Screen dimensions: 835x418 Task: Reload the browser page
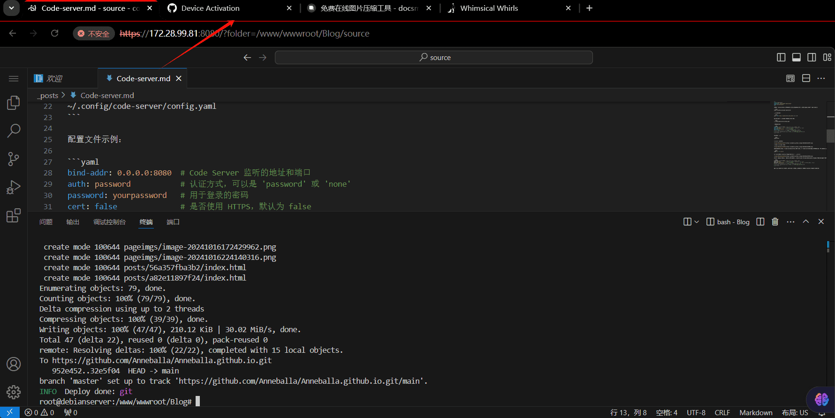54,33
